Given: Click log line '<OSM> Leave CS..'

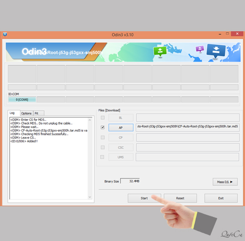Looking at the screenshot, I should [x=23, y=137].
